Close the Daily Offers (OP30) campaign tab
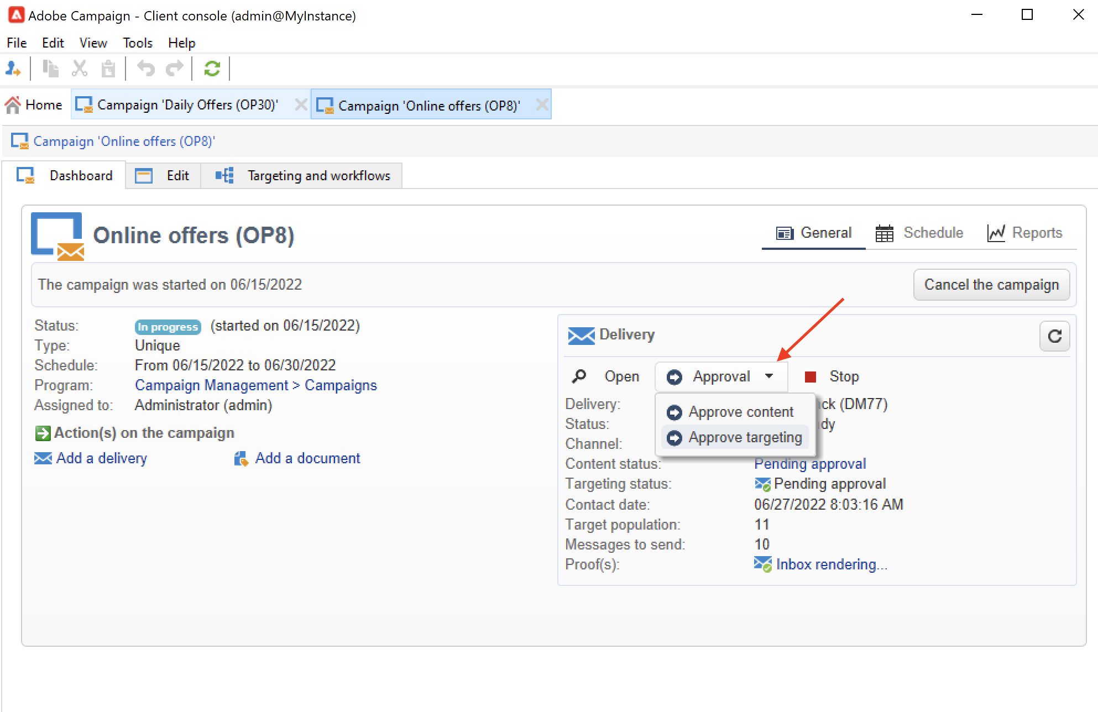This screenshot has width=1098, height=712. [301, 104]
